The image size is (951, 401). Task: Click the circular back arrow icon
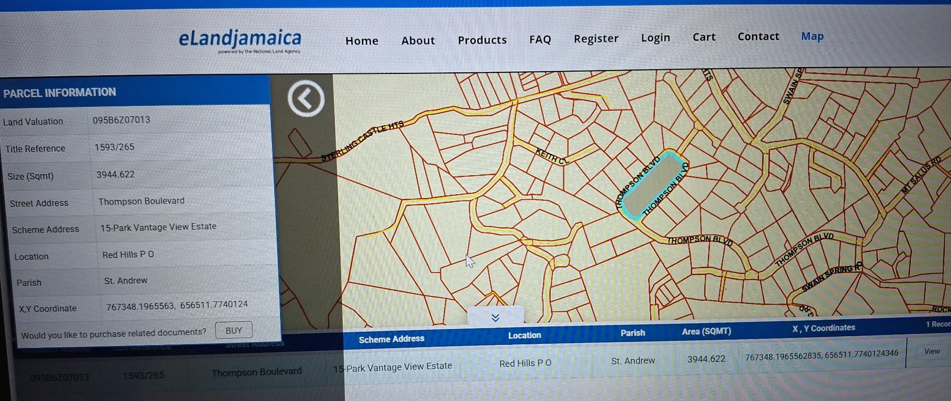(306, 98)
